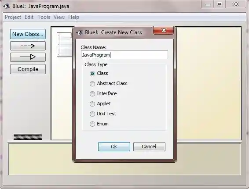Cancel the Create New Class dialog
This screenshot has width=249, height=189.
pyautogui.click(x=149, y=146)
